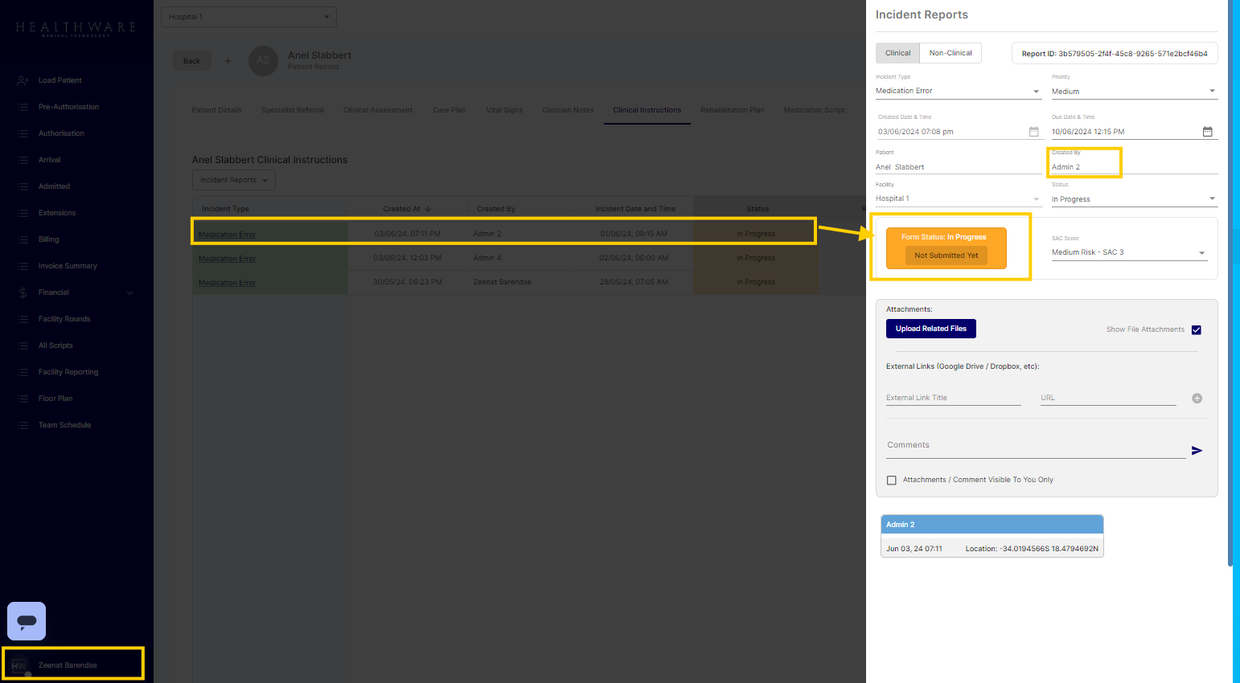Switch to the Care Plan tab
Screen dimensions: 1240x683
(449, 110)
